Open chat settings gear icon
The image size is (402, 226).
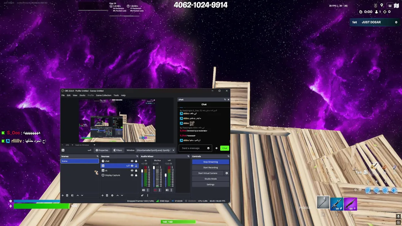point(216,148)
